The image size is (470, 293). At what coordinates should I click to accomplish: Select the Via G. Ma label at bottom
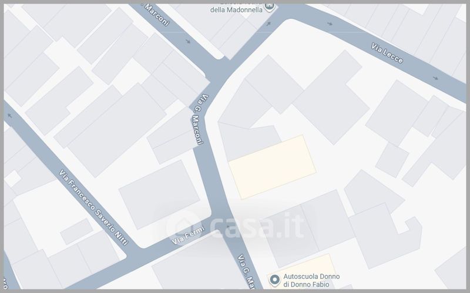pyautogui.click(x=246, y=272)
